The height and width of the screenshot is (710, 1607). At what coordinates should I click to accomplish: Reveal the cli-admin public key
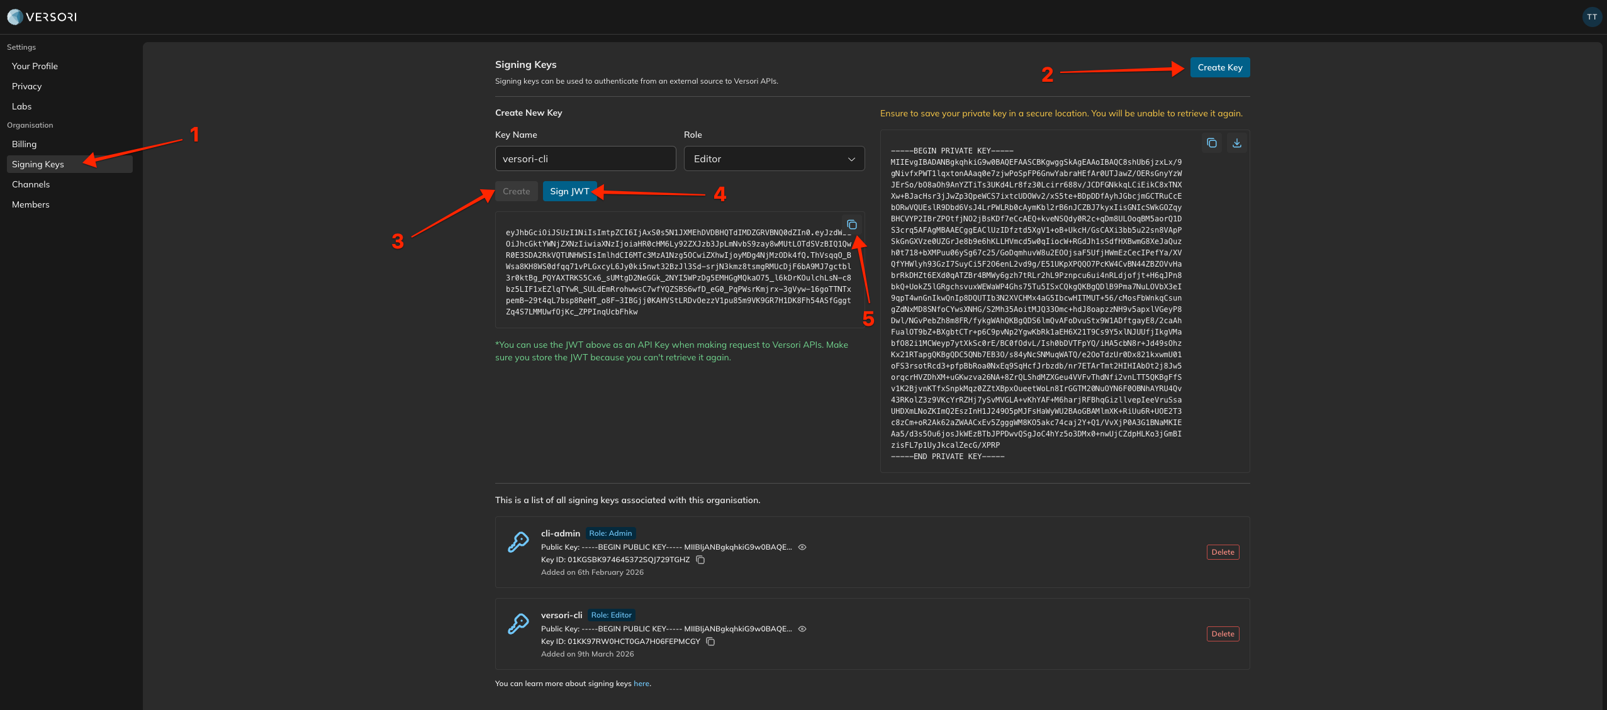tap(802, 547)
